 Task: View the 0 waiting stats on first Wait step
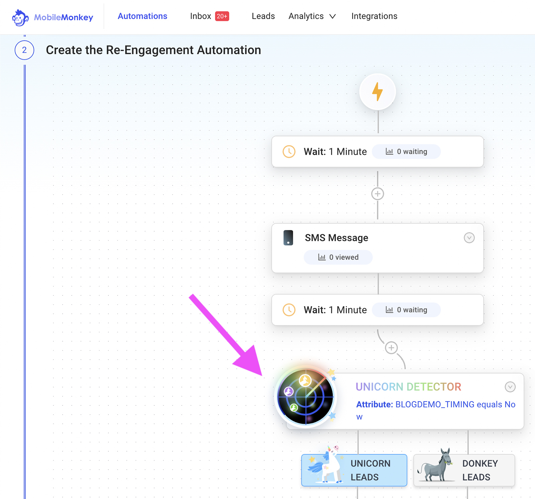(406, 152)
